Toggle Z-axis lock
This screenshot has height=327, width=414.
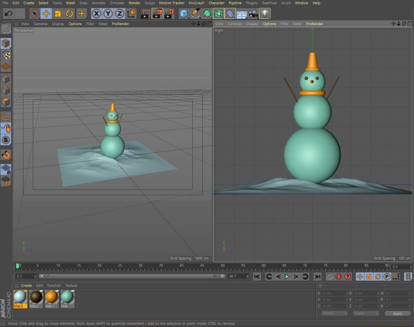[x=120, y=13]
